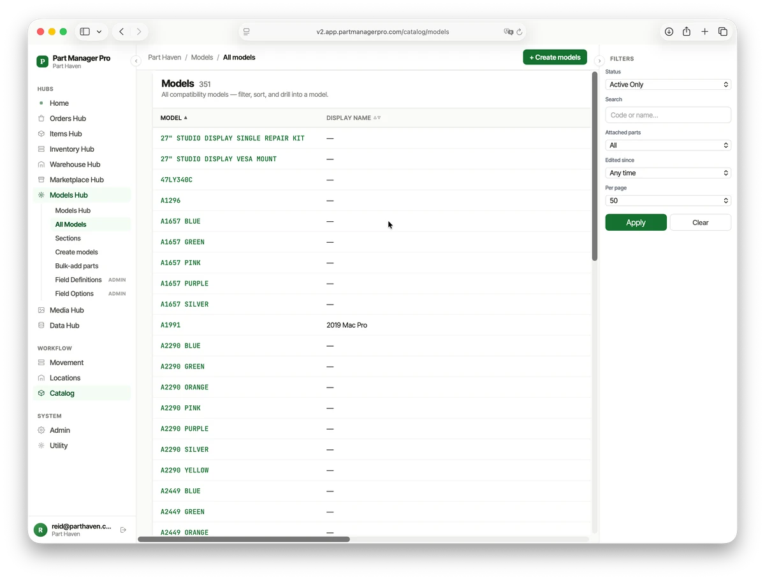765x580 pixels.
Task: Click the Marketplace Hub icon
Action: coord(41,180)
